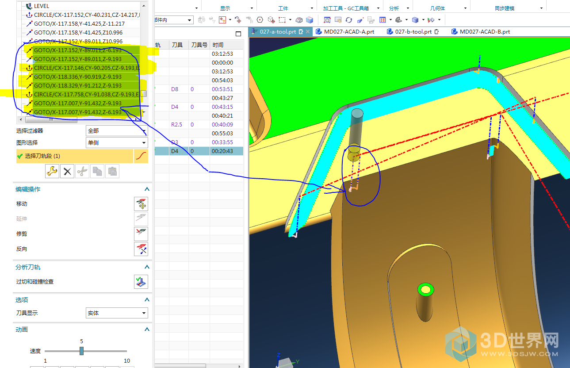Click the 反向 reverse tool path icon

pos(141,249)
